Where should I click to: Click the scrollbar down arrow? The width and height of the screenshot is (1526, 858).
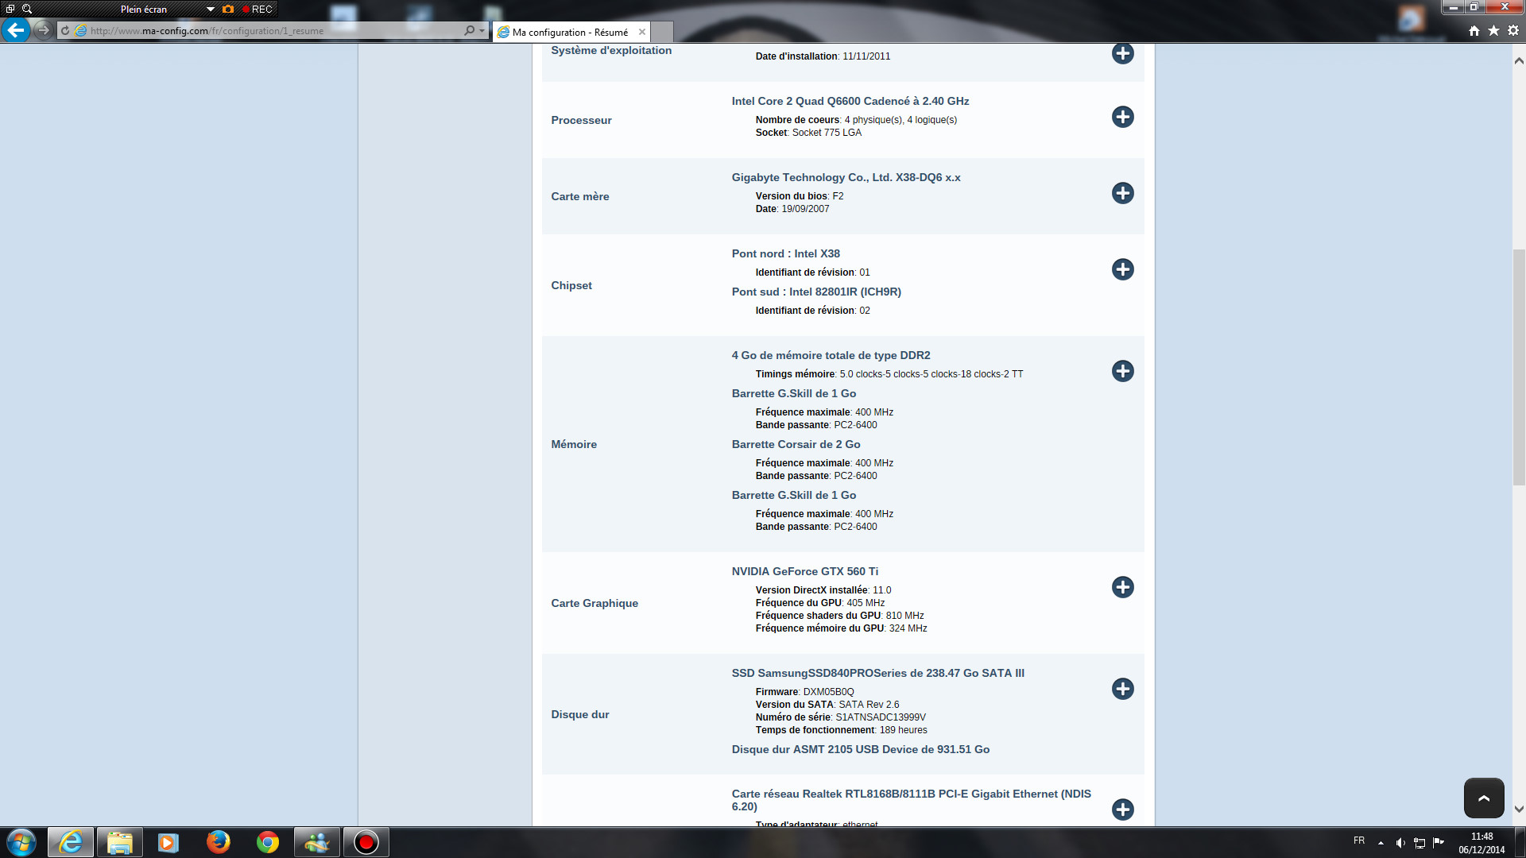coord(1518,809)
